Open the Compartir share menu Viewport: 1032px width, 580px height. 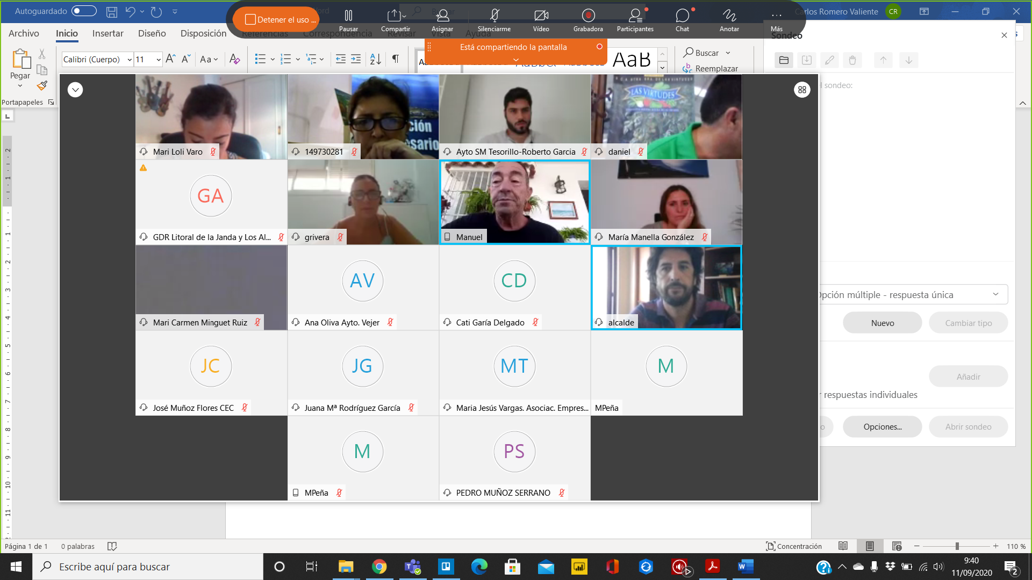(x=395, y=20)
